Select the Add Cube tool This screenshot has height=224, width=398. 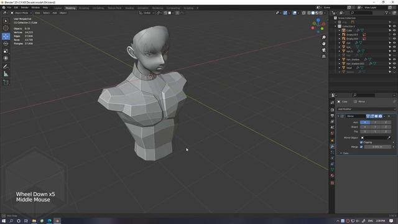point(6,82)
